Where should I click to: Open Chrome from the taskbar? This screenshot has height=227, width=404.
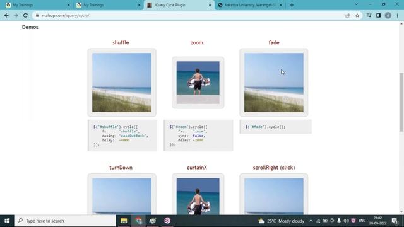(138, 221)
